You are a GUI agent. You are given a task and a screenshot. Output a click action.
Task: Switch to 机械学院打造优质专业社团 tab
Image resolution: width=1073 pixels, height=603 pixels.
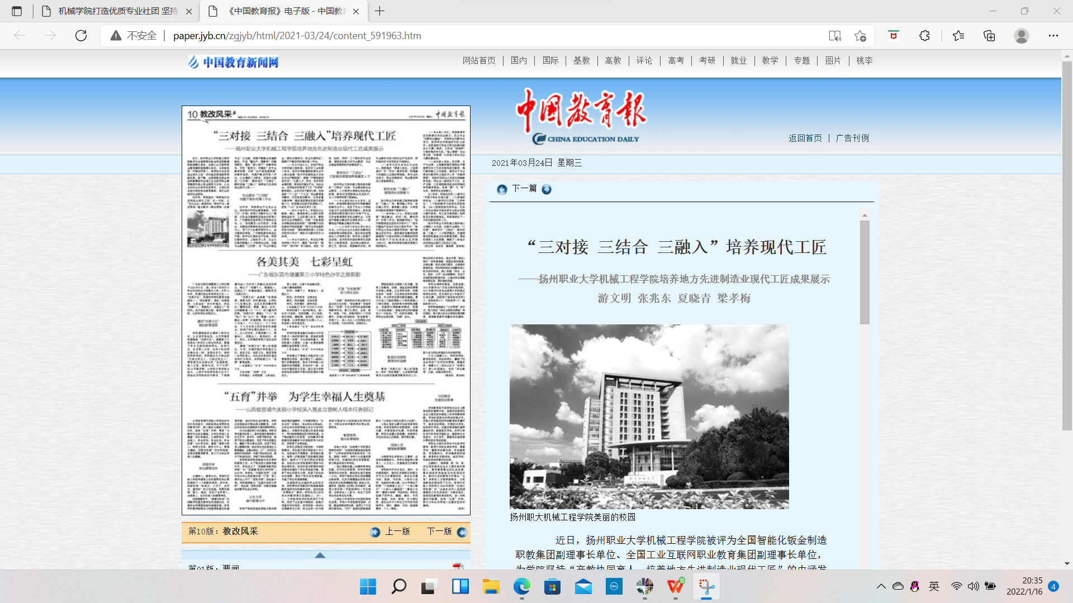coord(117,11)
